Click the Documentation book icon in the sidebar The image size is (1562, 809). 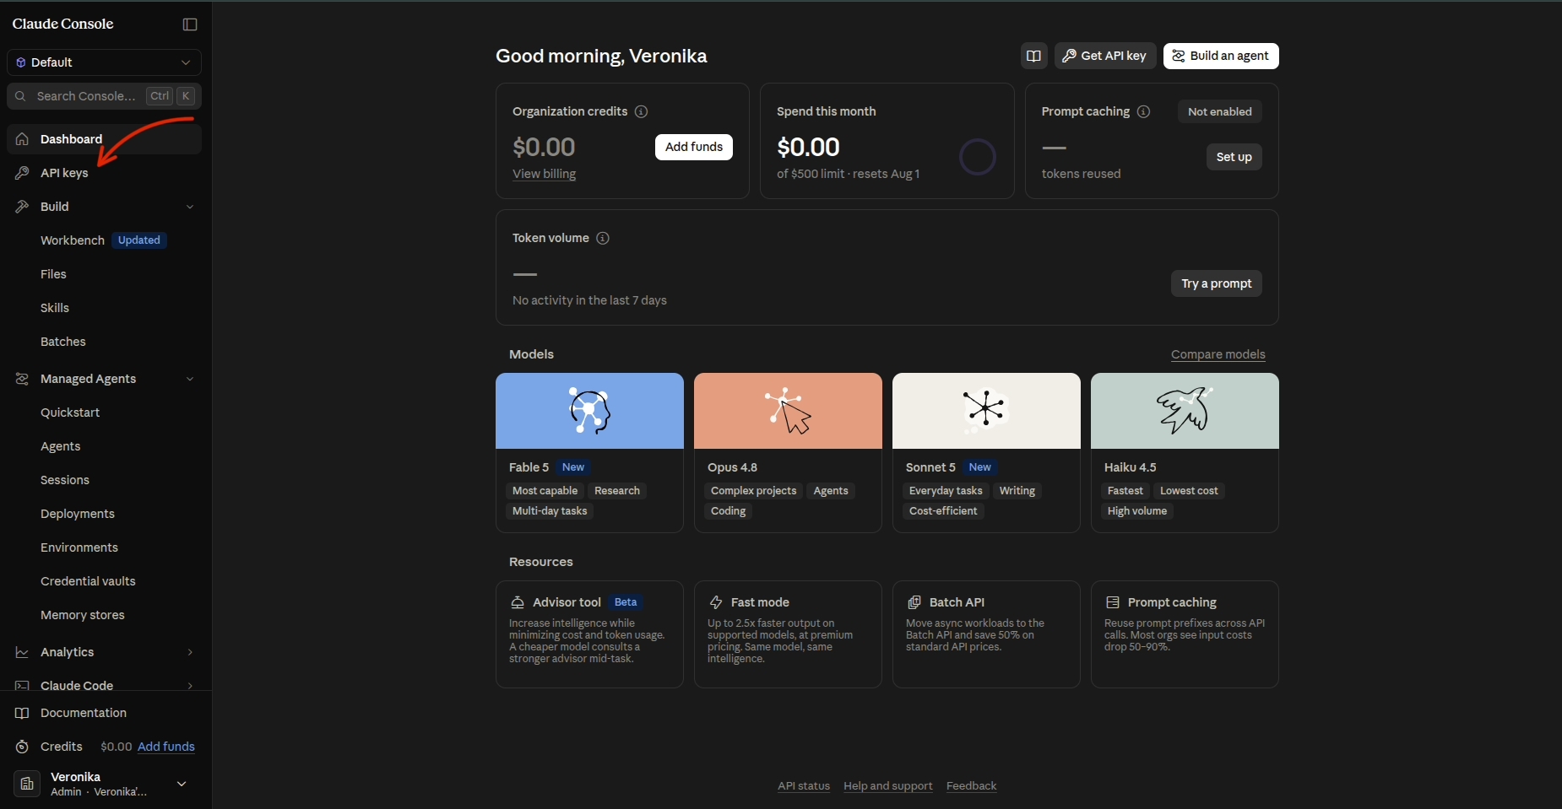pyautogui.click(x=22, y=713)
